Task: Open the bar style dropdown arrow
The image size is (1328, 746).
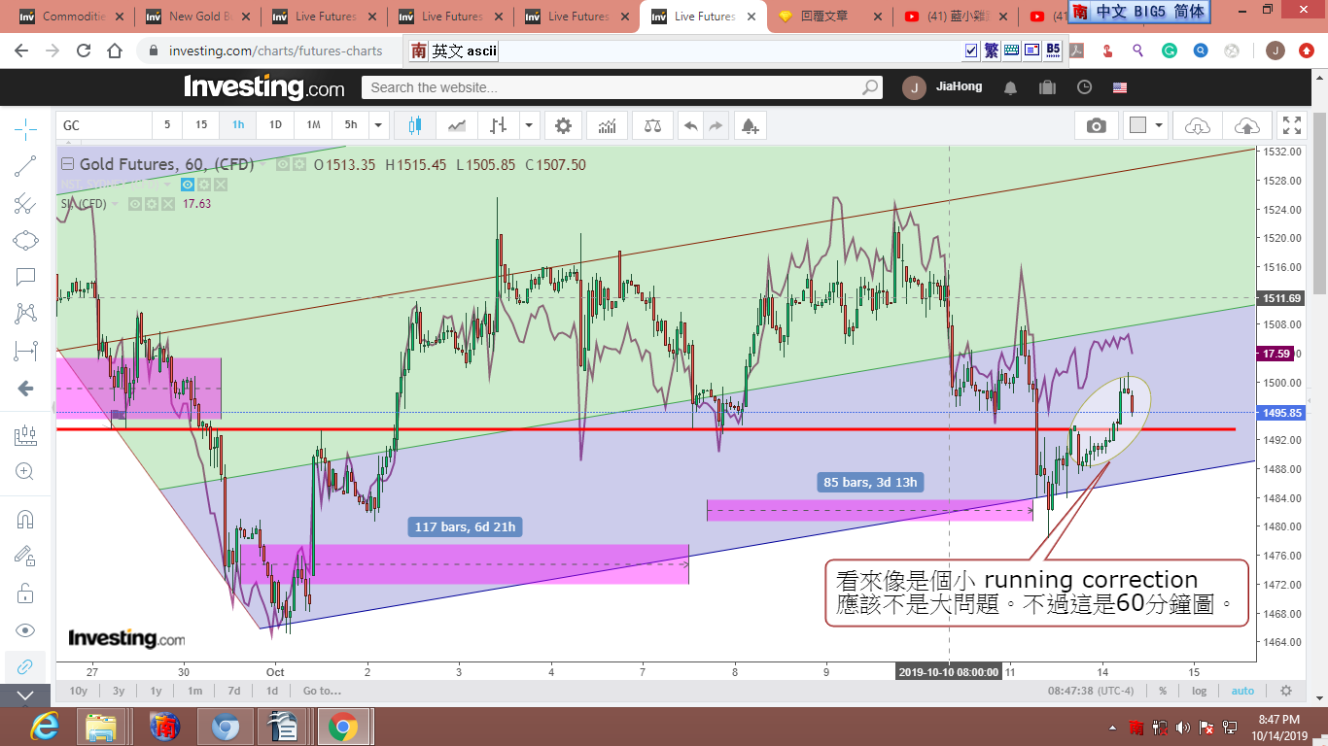Action: coord(529,125)
